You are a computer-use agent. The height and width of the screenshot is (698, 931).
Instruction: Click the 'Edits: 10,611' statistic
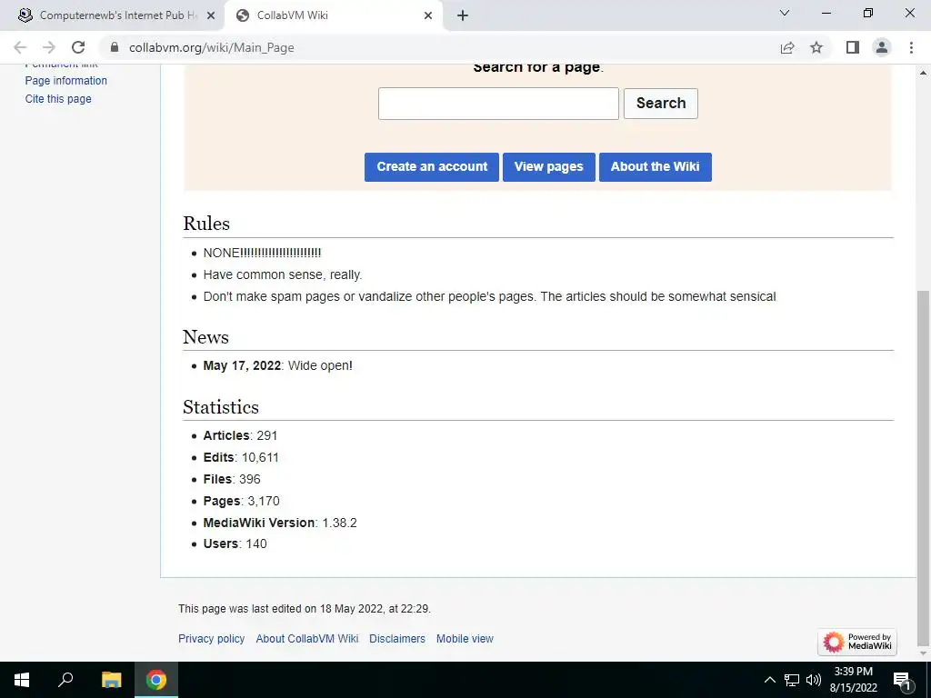[241, 458]
